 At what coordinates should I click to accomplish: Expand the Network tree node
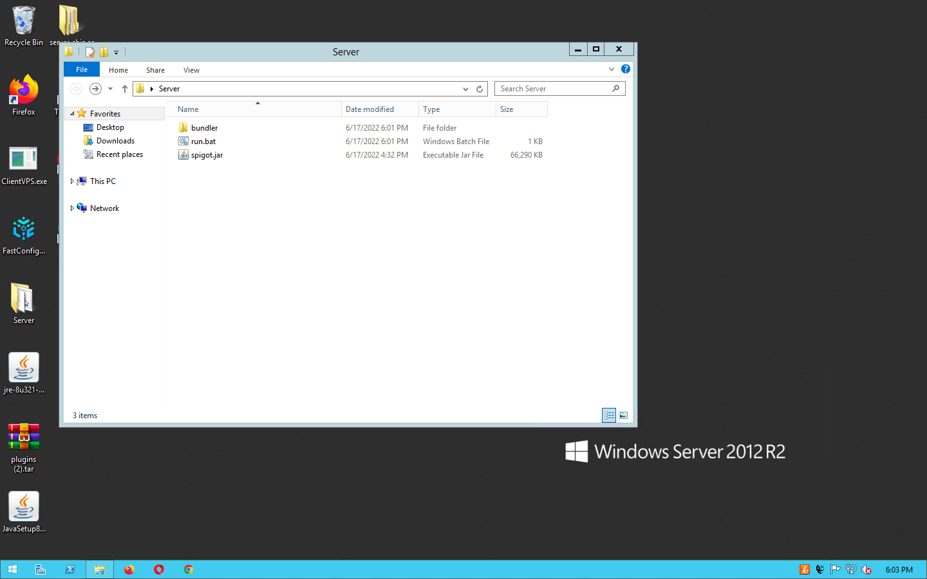[72, 208]
